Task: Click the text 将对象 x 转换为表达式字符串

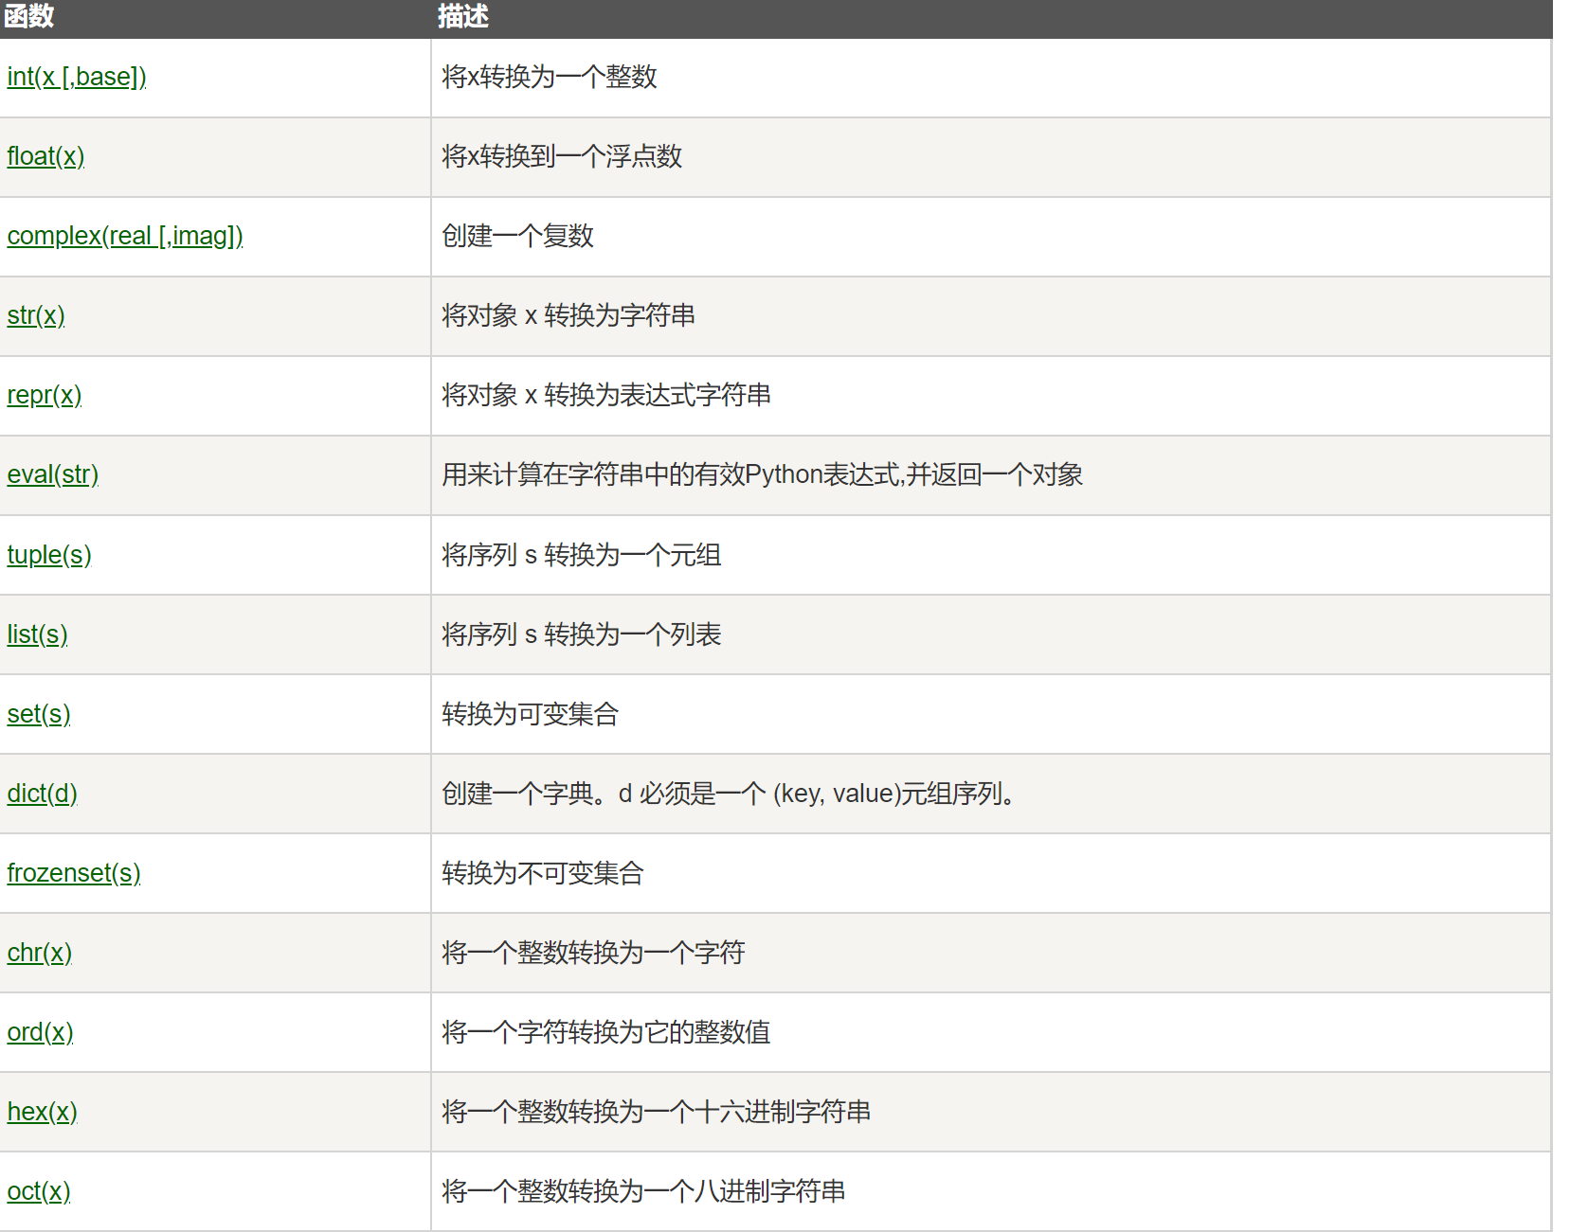Action: [606, 395]
